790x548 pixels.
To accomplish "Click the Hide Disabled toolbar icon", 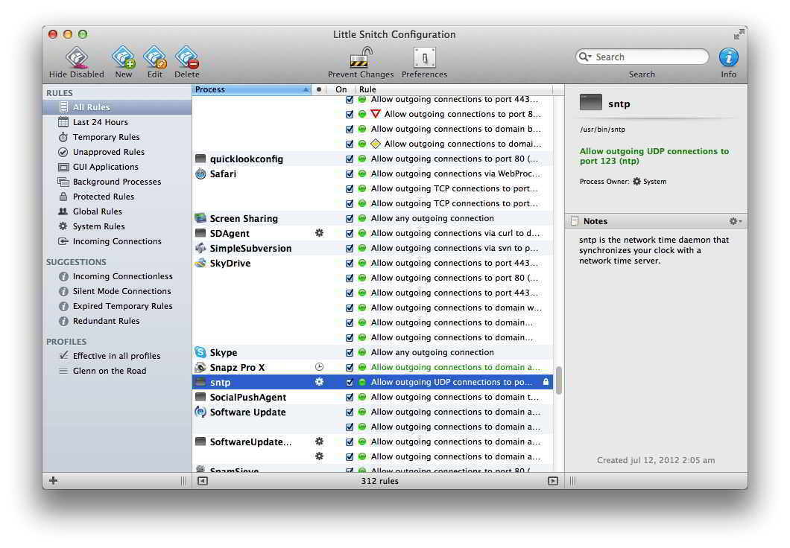I will tap(76, 58).
